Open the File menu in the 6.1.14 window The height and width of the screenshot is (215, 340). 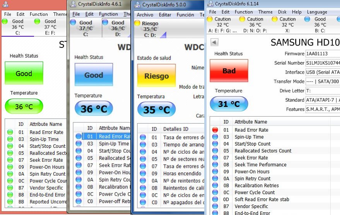(x=212, y=12)
